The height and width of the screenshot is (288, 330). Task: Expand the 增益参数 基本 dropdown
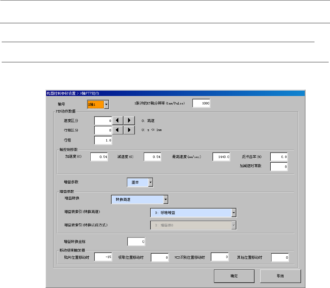(150, 182)
